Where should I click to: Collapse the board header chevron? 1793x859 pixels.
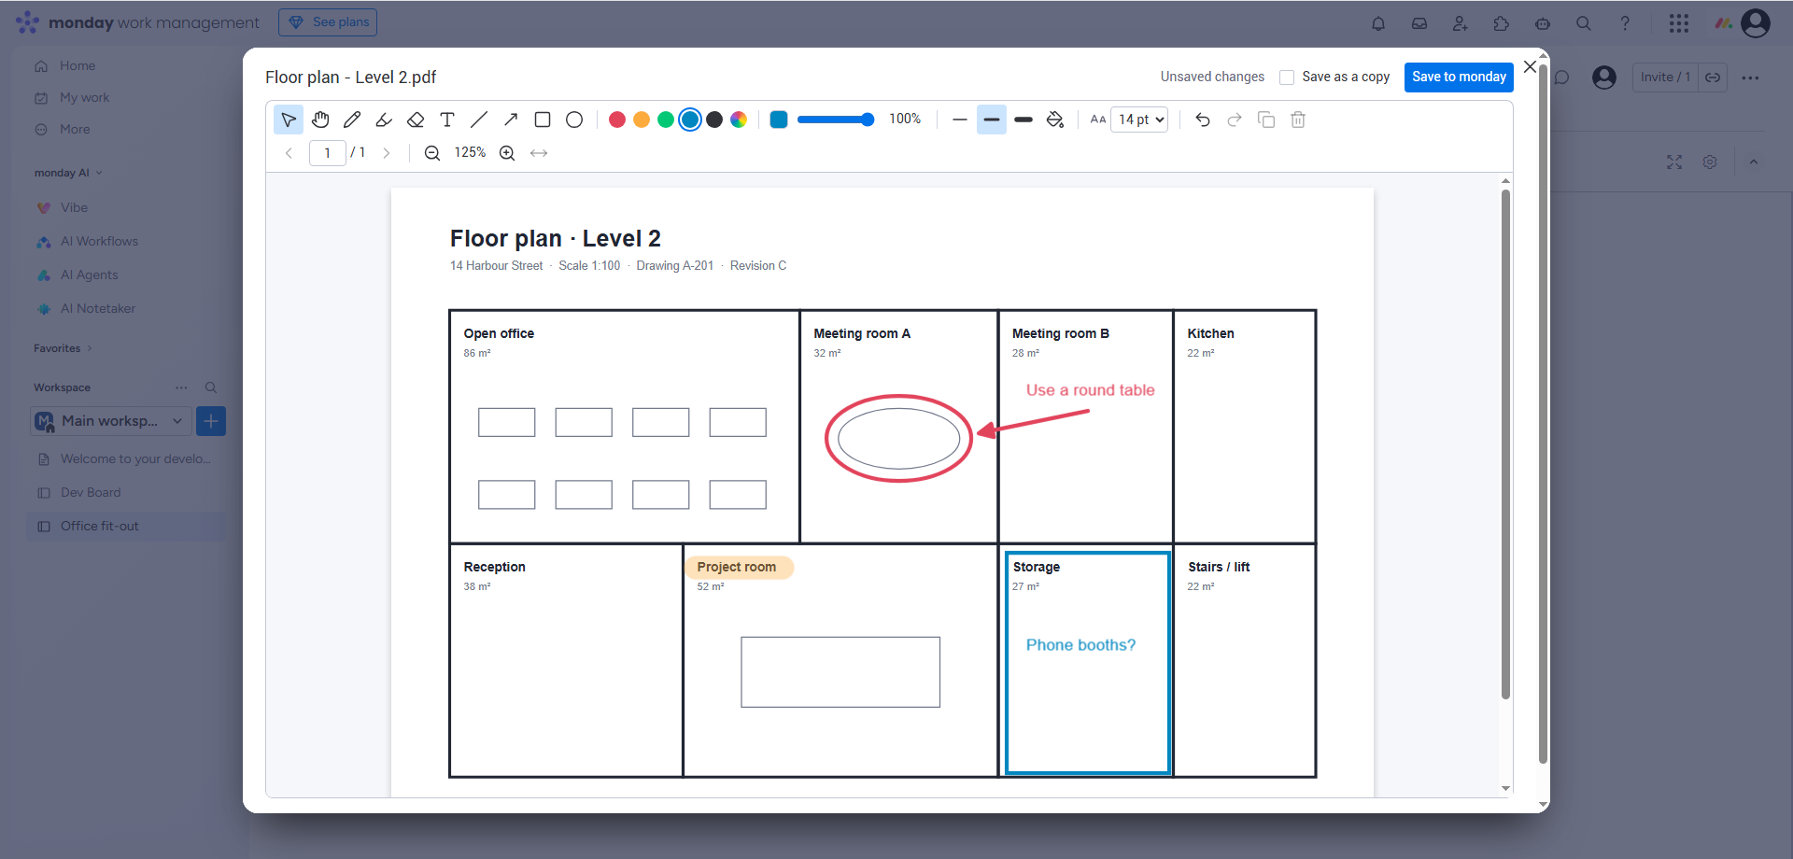[x=1754, y=162]
